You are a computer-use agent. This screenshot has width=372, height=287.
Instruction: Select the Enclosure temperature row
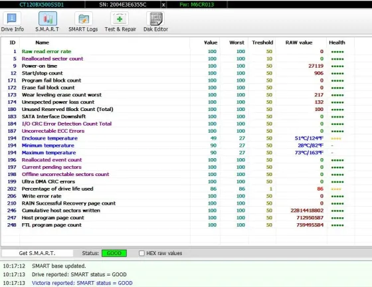click(178, 138)
